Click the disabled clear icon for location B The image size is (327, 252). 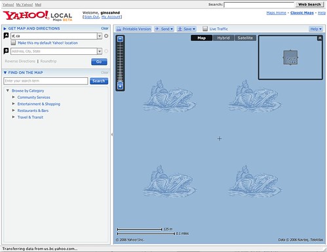click(x=106, y=51)
